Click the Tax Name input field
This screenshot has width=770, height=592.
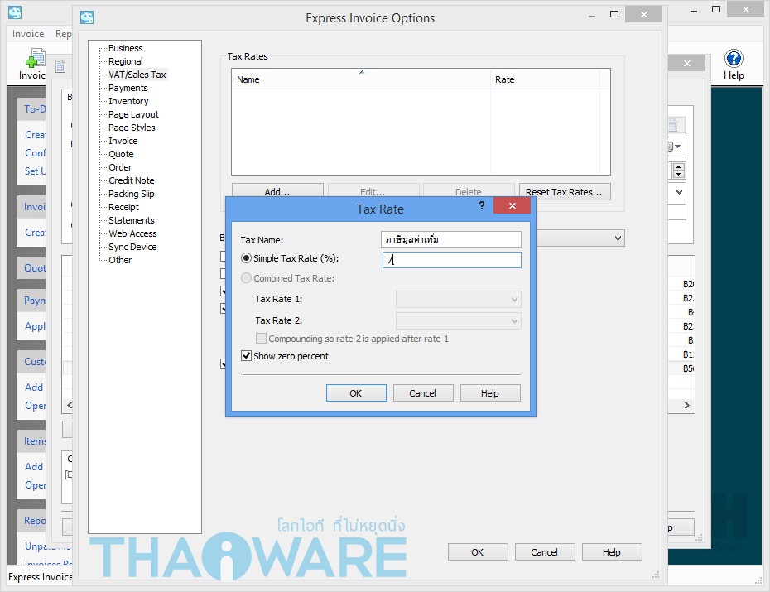click(450, 239)
